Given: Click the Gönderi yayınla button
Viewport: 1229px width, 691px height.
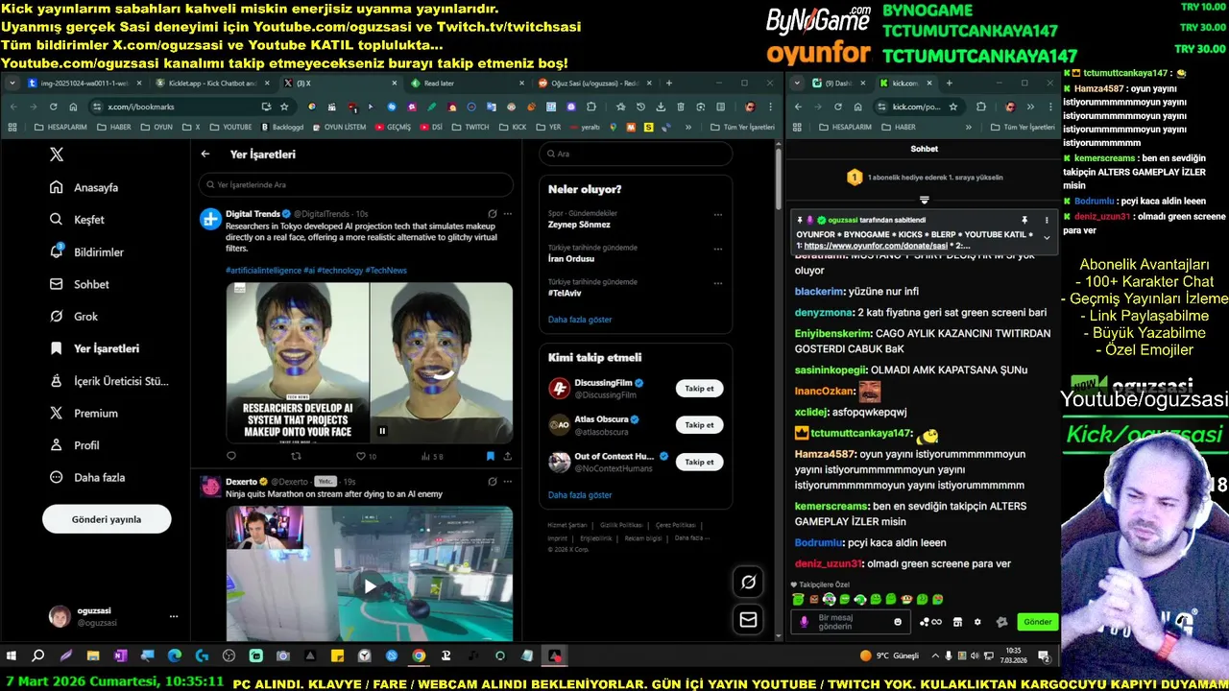Looking at the screenshot, I should pos(107,519).
